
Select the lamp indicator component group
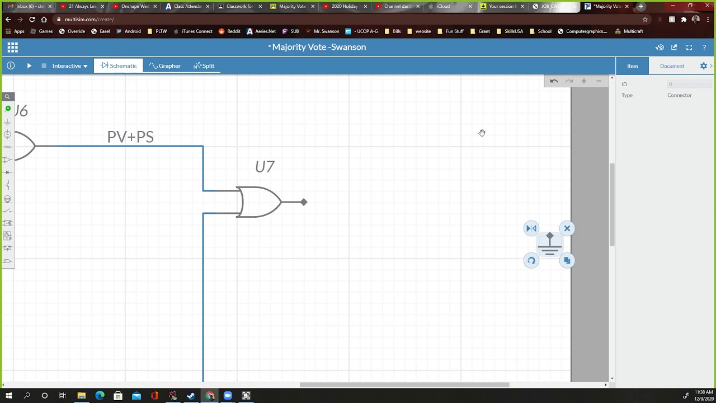(x=7, y=199)
